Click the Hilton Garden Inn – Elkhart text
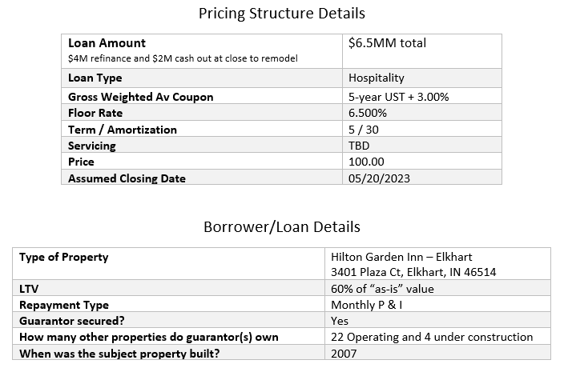 point(401,258)
